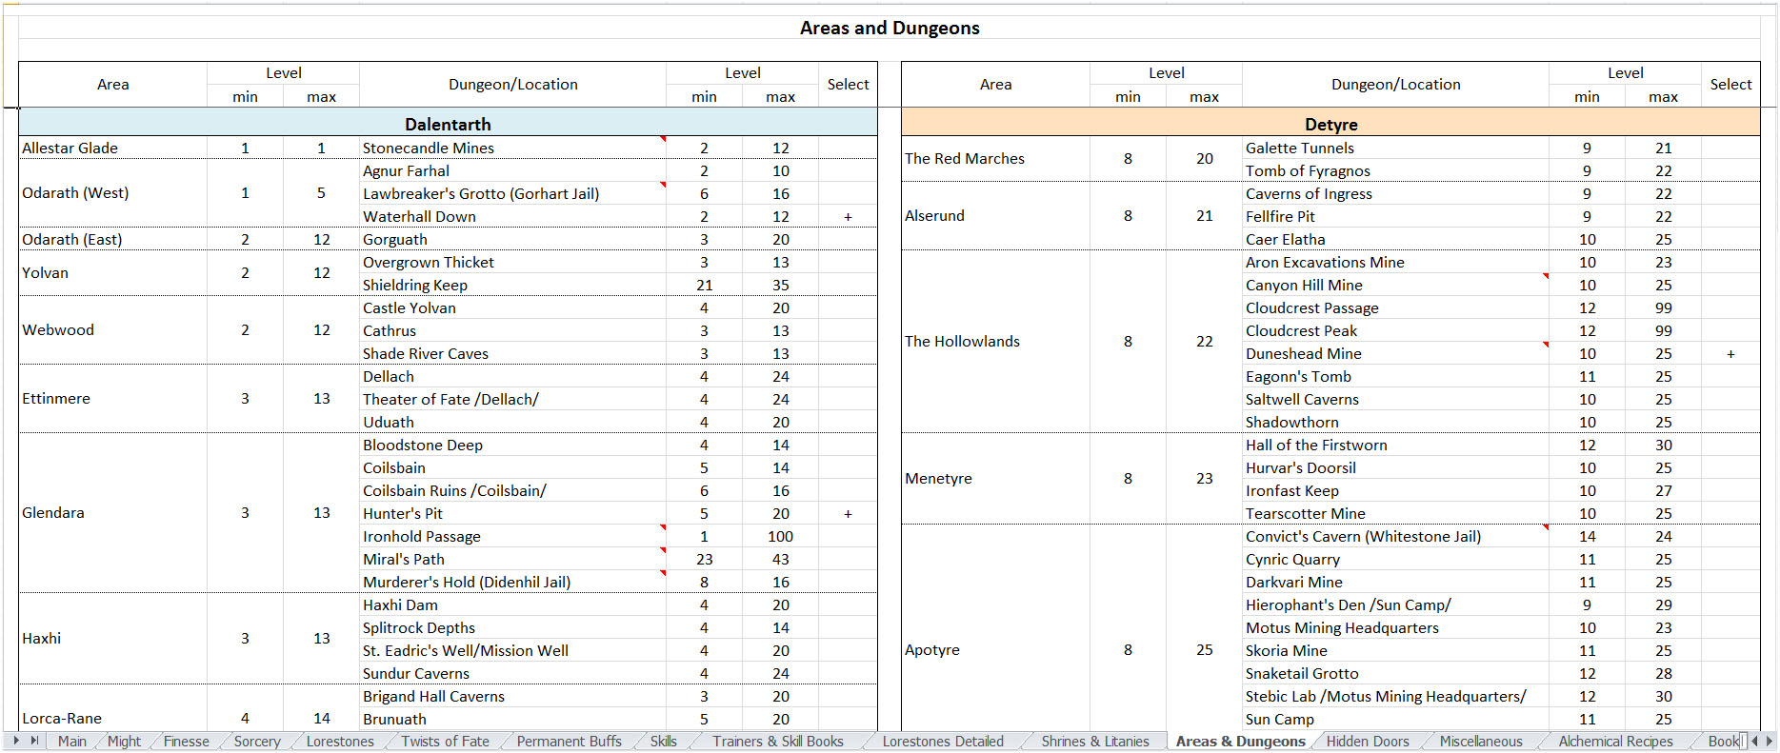The height and width of the screenshot is (753, 1780).
Task: Open the Shrines & Litanies tab
Action: pos(1095,742)
